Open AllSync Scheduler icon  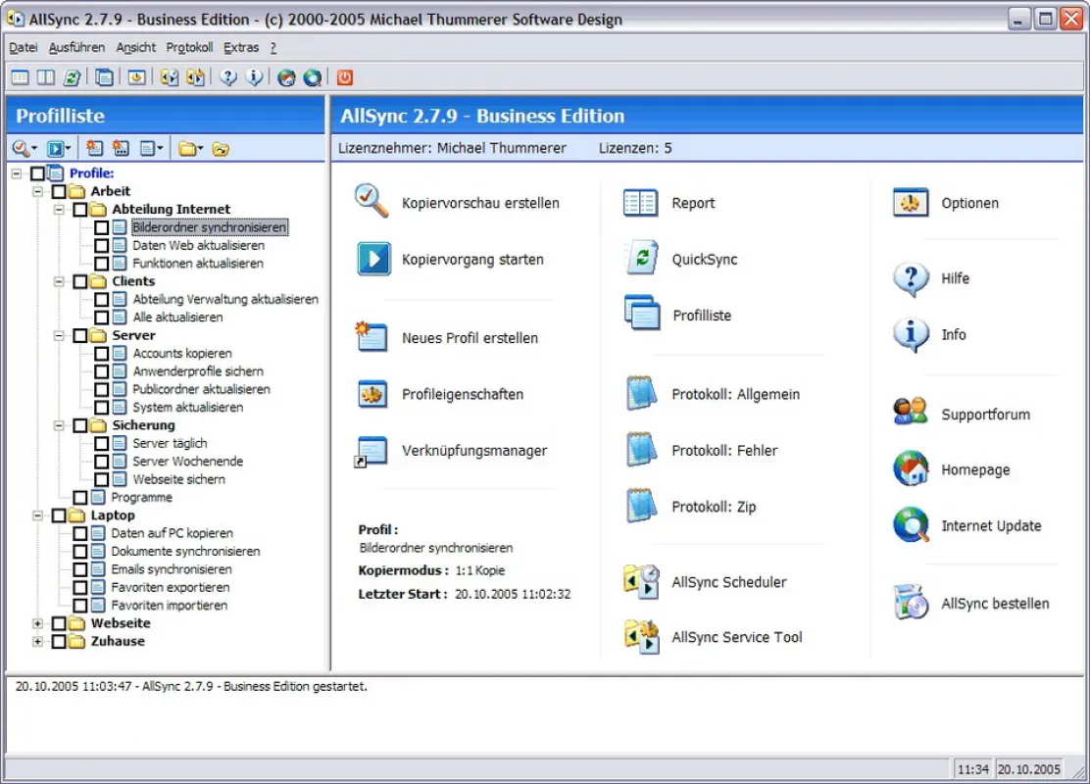(x=642, y=582)
